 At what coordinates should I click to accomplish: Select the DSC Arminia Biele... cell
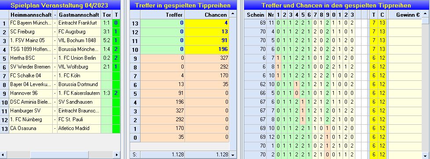[31, 102]
